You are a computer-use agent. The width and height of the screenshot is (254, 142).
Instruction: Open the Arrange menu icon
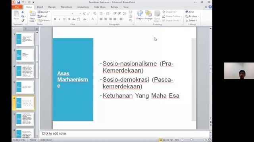click(148, 16)
